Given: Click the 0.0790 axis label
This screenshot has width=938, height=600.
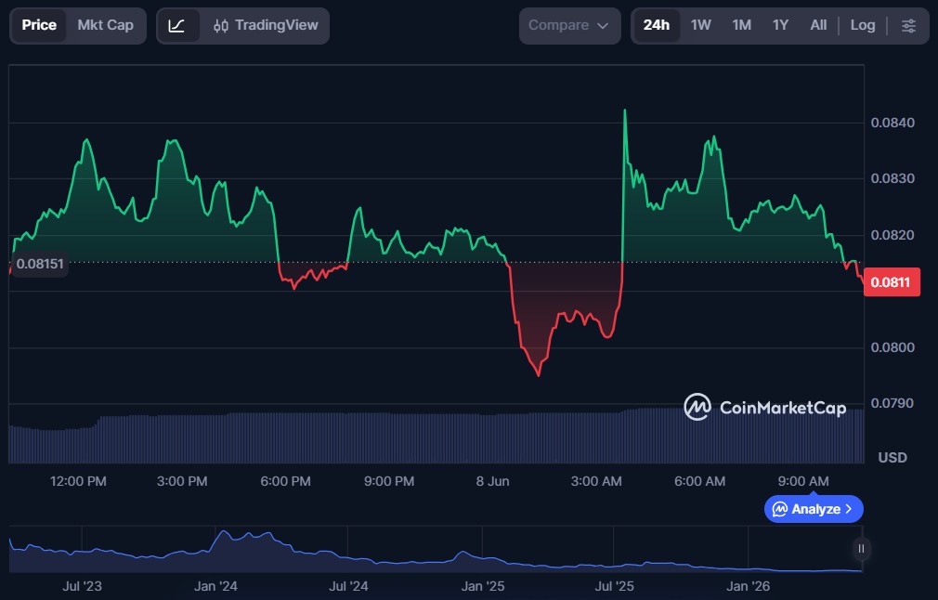Looking at the screenshot, I should pos(892,403).
